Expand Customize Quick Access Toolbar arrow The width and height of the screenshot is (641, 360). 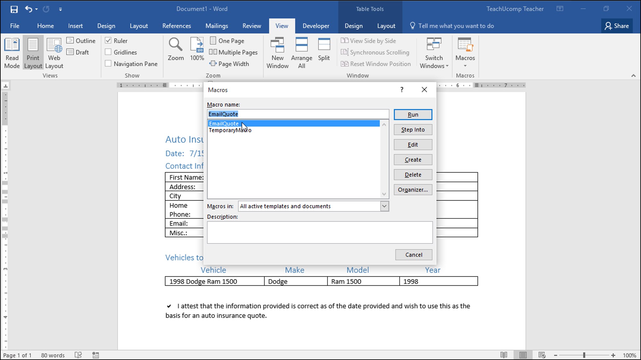pos(60,9)
